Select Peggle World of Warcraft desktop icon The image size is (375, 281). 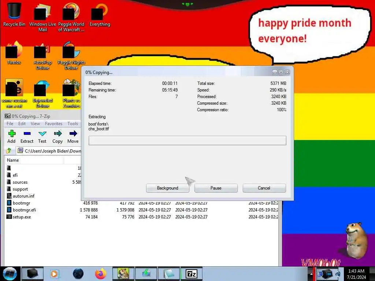click(x=71, y=17)
